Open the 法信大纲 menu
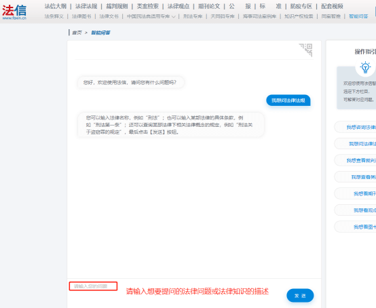The width and height of the screenshot is (376, 308). tap(56, 6)
